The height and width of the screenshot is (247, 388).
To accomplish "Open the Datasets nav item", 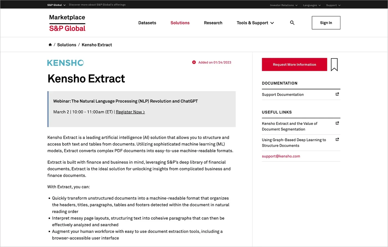I will pyautogui.click(x=147, y=23).
